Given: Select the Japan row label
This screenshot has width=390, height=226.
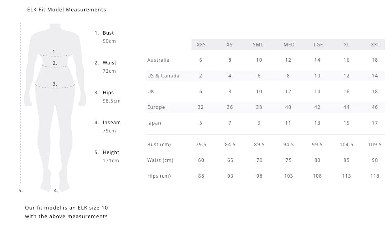Looking at the screenshot, I should [154, 123].
